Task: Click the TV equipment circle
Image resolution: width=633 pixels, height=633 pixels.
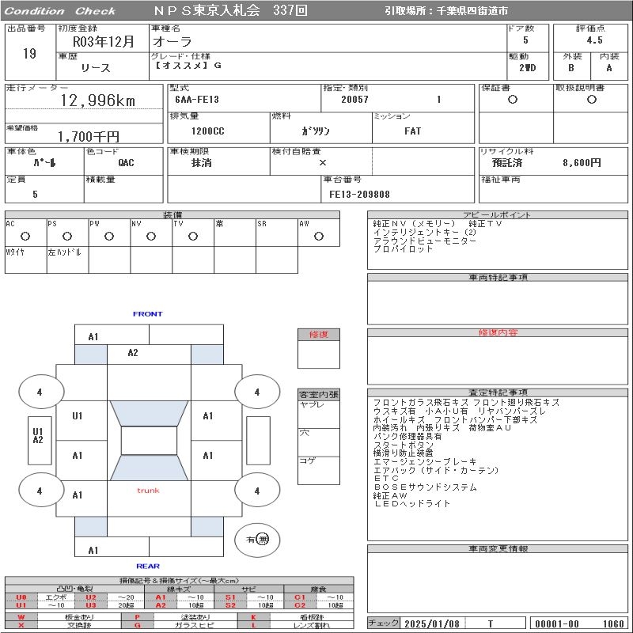Action: [x=193, y=236]
